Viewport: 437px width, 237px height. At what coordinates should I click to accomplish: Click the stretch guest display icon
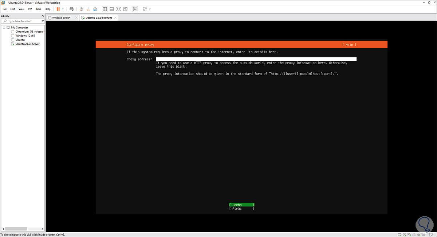[x=145, y=9]
